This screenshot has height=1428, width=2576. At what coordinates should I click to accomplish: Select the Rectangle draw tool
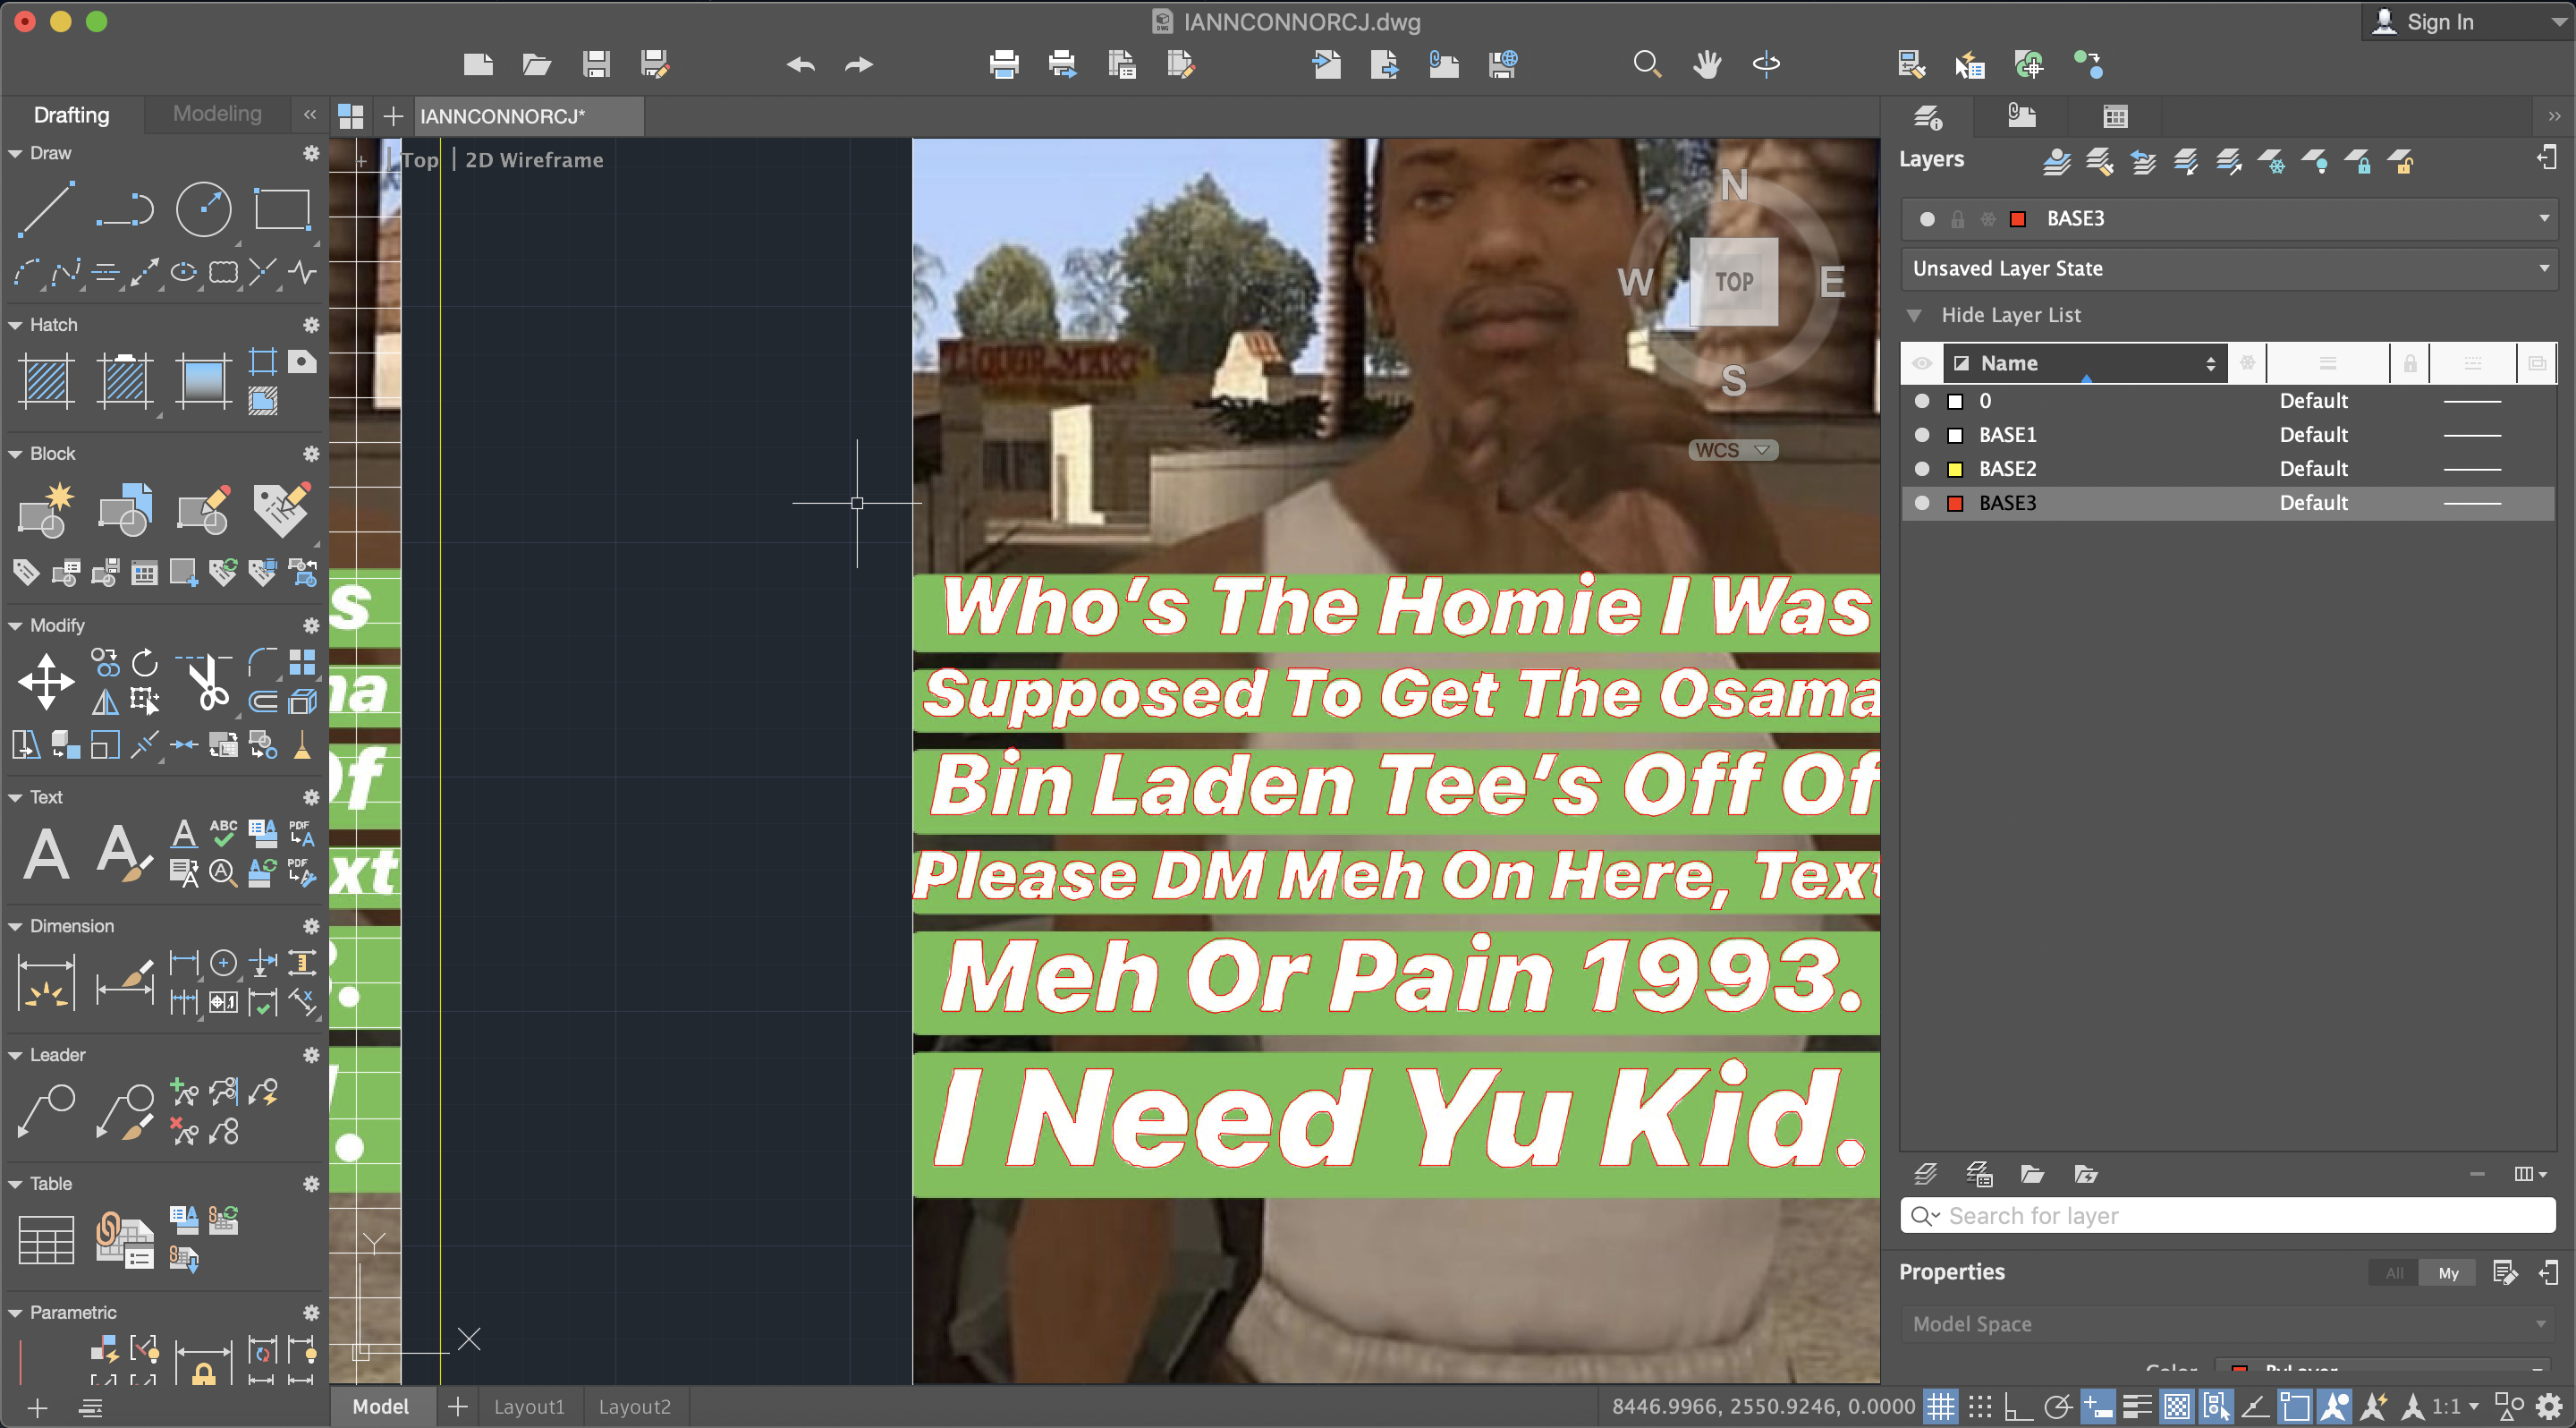282,210
